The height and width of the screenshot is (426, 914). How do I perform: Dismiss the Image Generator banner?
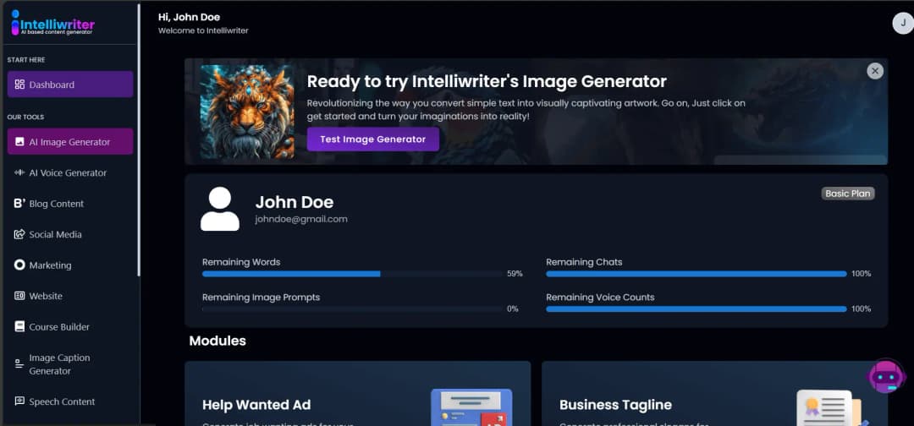875,71
